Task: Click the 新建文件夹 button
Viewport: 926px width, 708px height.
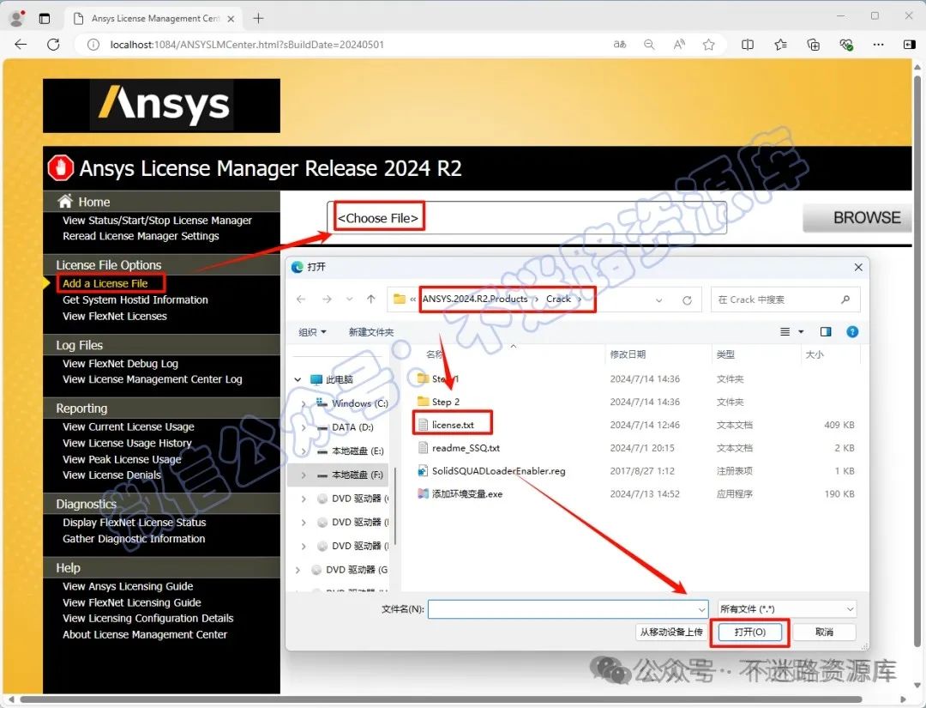Action: point(371,332)
